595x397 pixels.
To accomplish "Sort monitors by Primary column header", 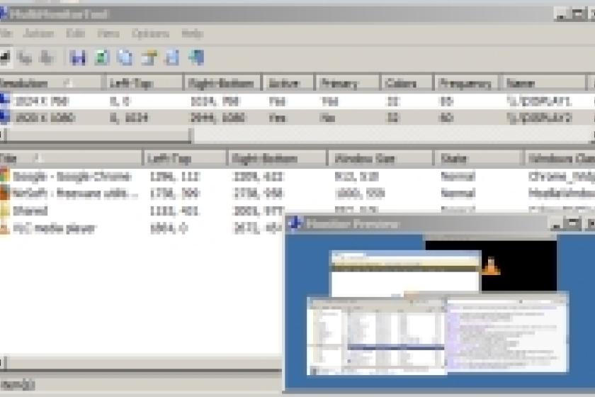I will point(348,83).
